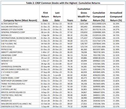Click the First Return Date column header

click(x=45, y=17)
